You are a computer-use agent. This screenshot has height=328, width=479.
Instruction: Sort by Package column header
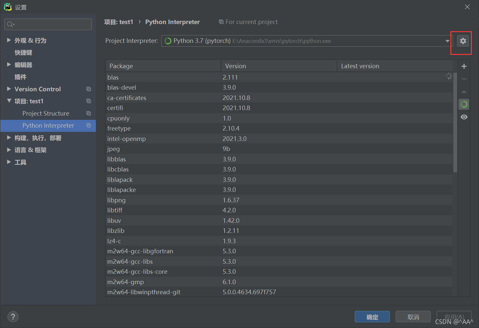[163, 66]
